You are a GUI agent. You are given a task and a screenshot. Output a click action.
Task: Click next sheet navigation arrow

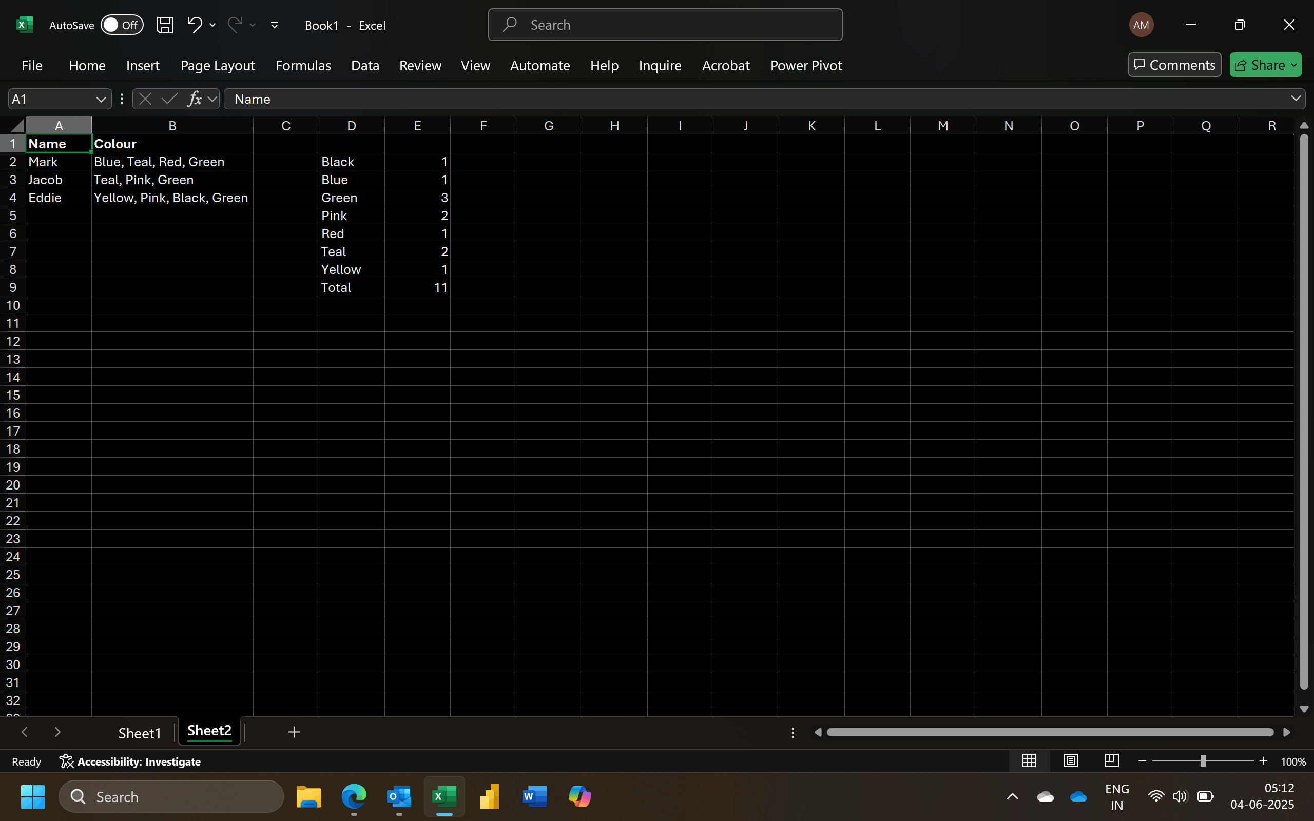pyautogui.click(x=57, y=732)
